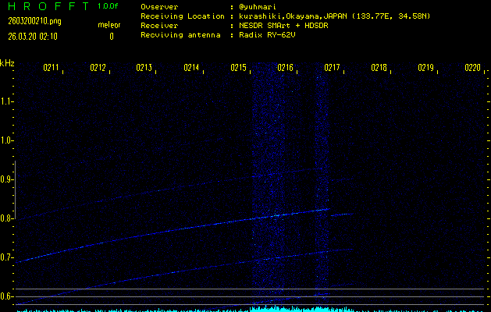Click the 0220 time marker
The image size is (491, 312).
click(x=472, y=69)
